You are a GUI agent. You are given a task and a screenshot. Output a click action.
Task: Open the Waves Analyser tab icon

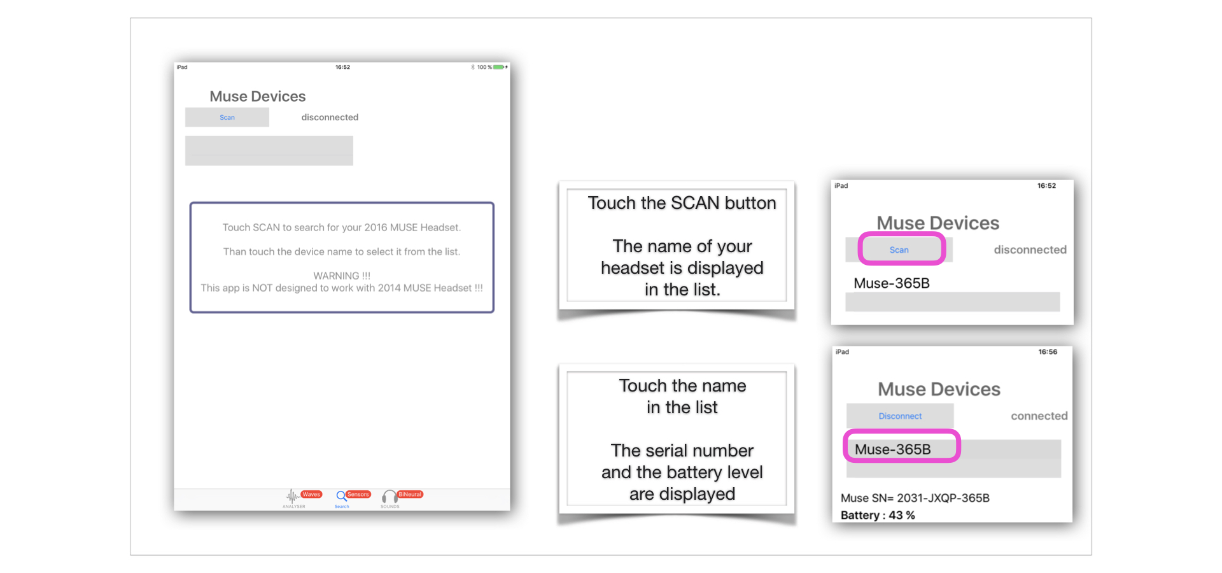click(x=293, y=496)
